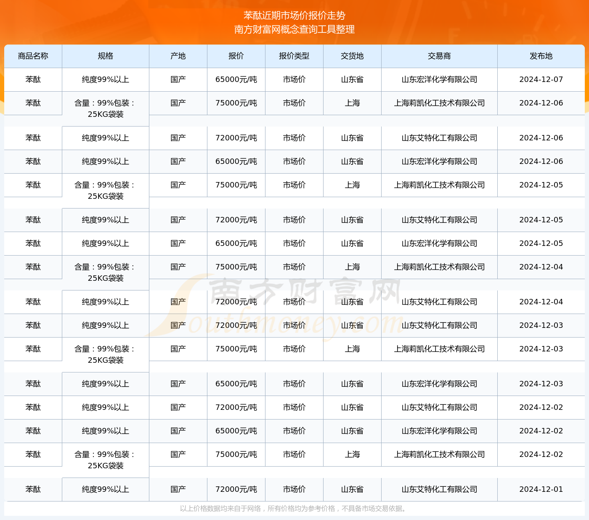The height and width of the screenshot is (520, 589).
Task: Click 苯酞 product name in the 2024-12-01 row
Action: [x=33, y=489]
